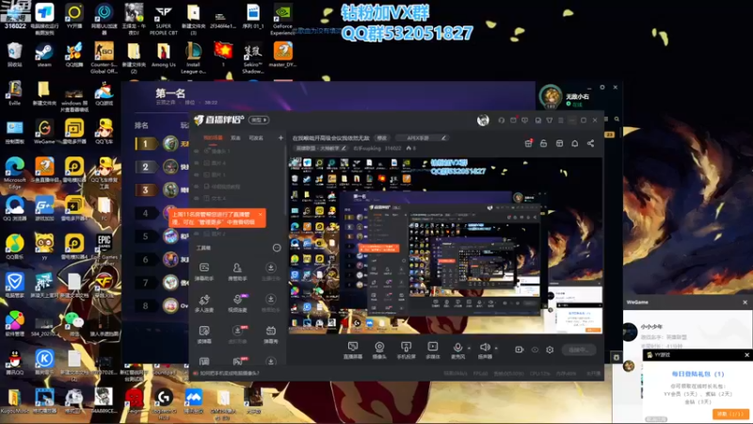The height and width of the screenshot is (424, 753).
Task: Open the Among Us folder shortcut
Action: pyautogui.click(x=164, y=56)
